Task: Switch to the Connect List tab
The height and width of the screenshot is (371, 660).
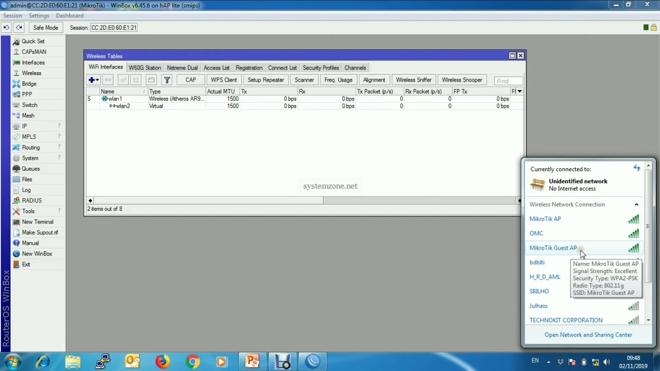Action: [283, 68]
